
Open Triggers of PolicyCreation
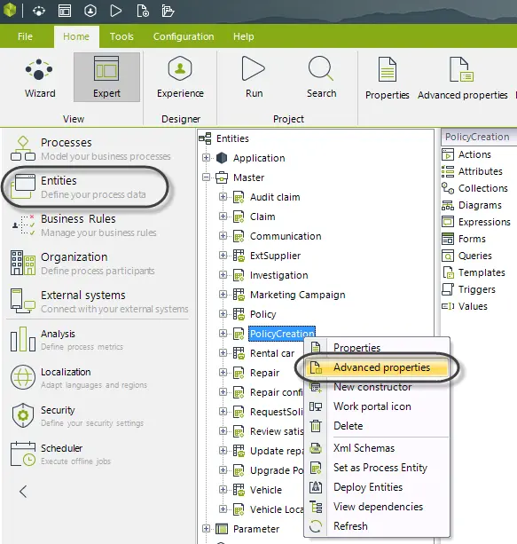pyautogui.click(x=468, y=289)
